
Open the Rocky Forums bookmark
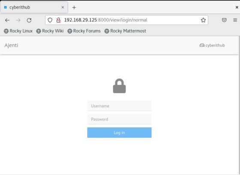point(84,31)
